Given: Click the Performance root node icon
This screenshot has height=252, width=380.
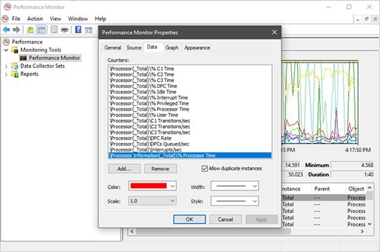Looking at the screenshot, I should pos(7,42).
